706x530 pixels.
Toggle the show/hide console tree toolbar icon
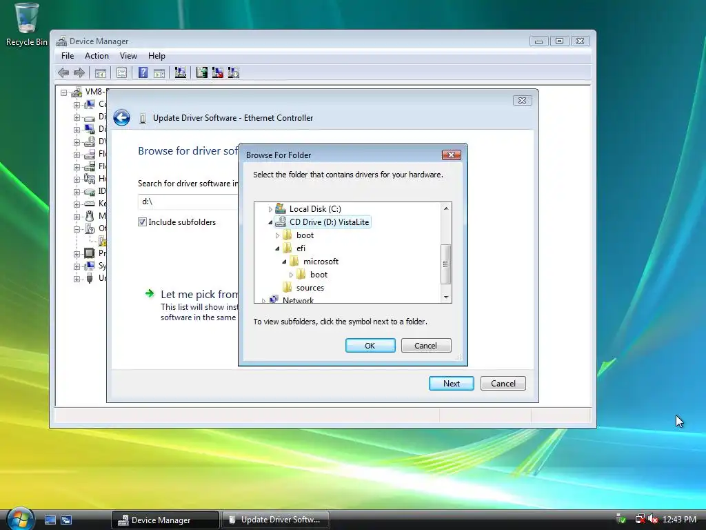coord(101,72)
